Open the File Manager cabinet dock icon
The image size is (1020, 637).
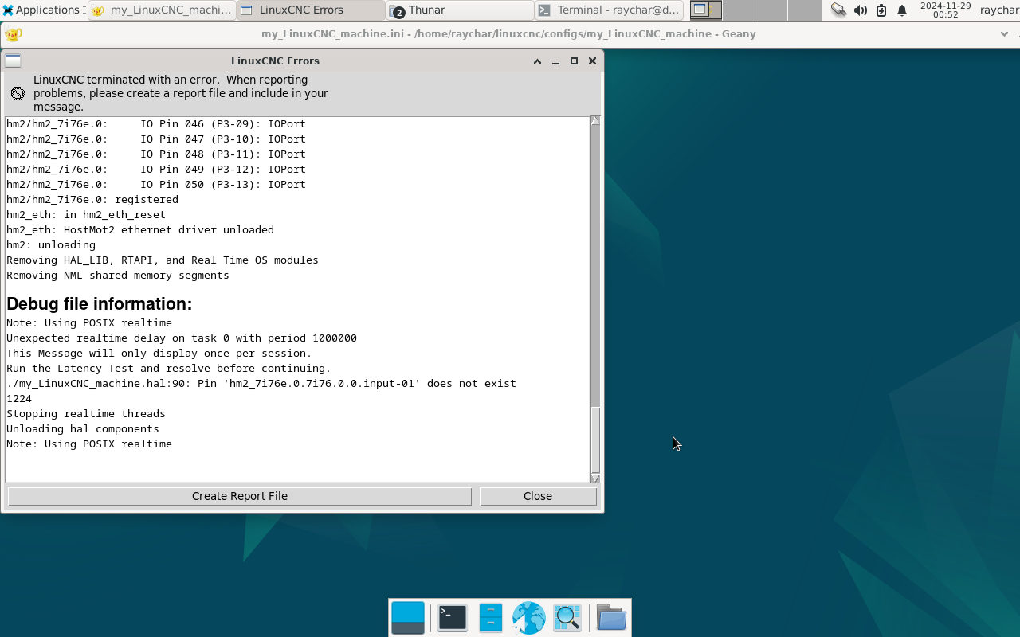[491, 618]
